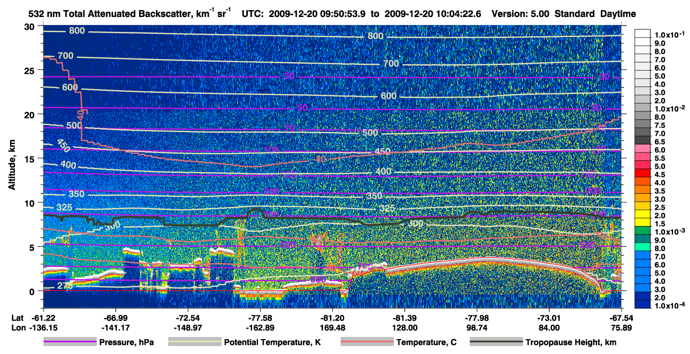The width and height of the screenshot is (690, 354).
Task: Click the longitude value '128.00'
Action: pyautogui.click(x=405, y=327)
